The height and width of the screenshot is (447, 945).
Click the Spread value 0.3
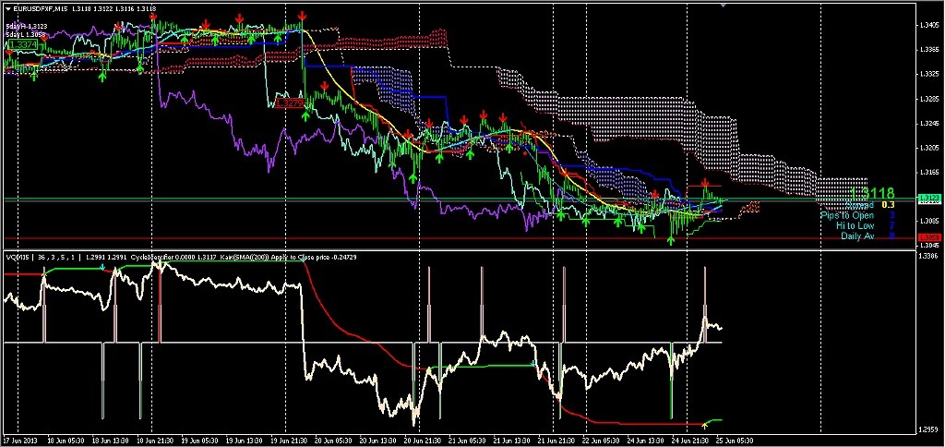(x=888, y=205)
